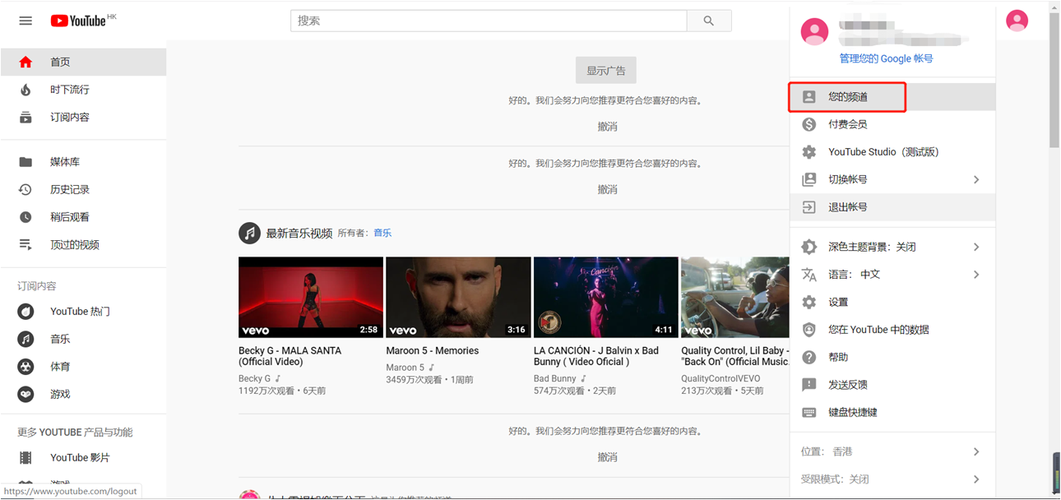Click the sports icon for 体育
Viewport: 1061px width, 500px height.
click(x=25, y=367)
